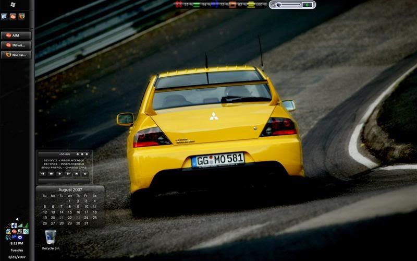The image size is (417, 261).
Task: Select August 26 on the calendar
Action: tap(45, 223)
